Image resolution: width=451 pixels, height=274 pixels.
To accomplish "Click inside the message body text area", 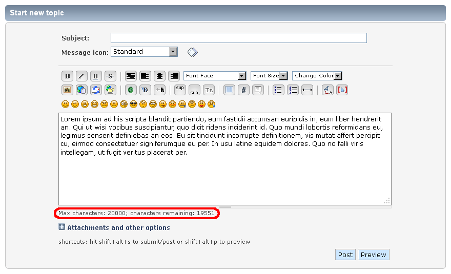I will [225, 159].
